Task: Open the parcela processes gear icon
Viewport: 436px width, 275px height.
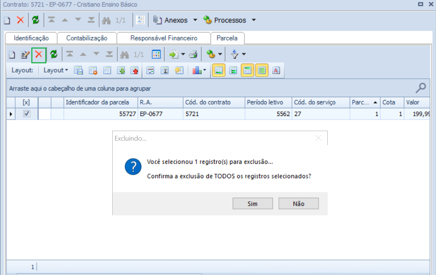Action: click(x=211, y=54)
